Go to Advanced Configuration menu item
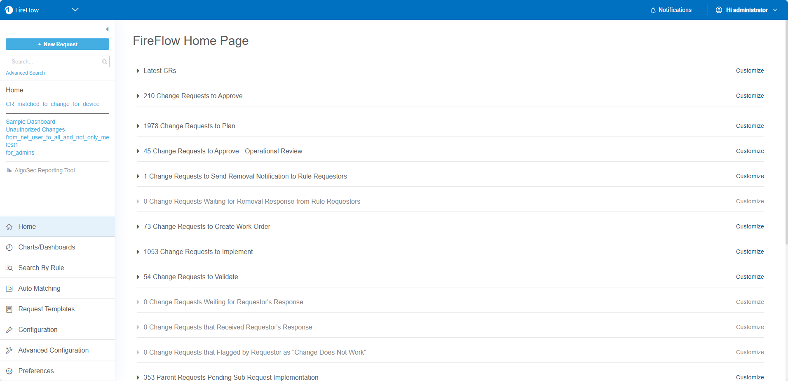The height and width of the screenshot is (381, 788). coord(53,350)
